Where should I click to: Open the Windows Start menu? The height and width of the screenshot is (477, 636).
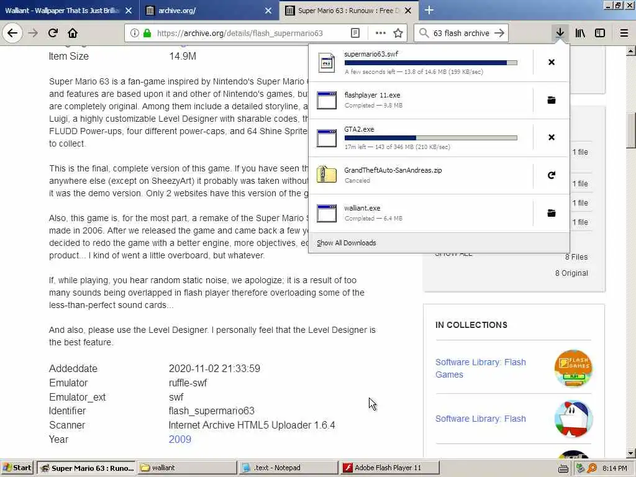coord(17,468)
